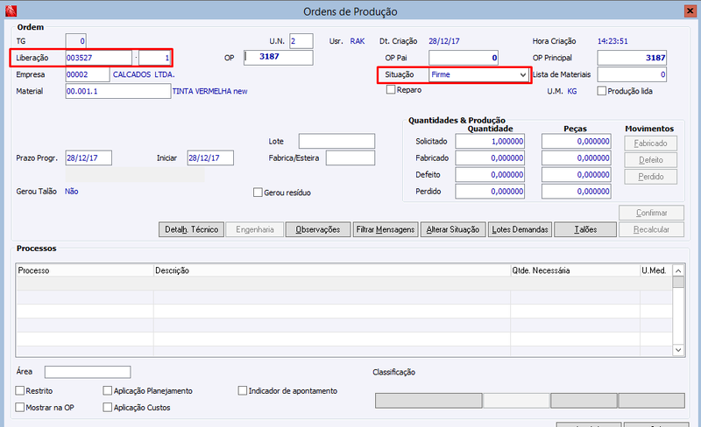
Task: Open Lotes Demandas
Action: tap(520, 229)
